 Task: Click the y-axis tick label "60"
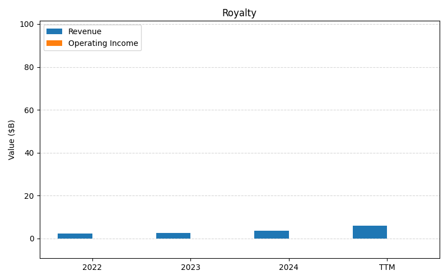(x=29, y=110)
